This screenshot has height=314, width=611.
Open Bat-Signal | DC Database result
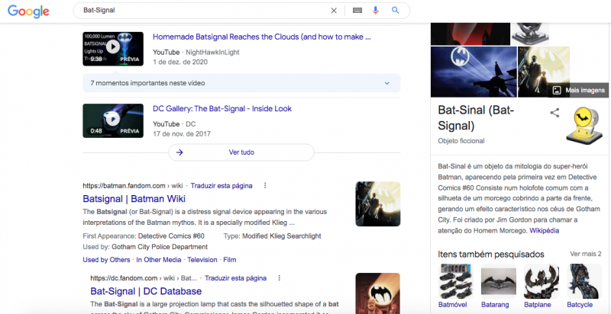pyautogui.click(x=145, y=291)
